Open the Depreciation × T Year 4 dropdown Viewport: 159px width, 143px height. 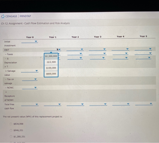click(120, 58)
